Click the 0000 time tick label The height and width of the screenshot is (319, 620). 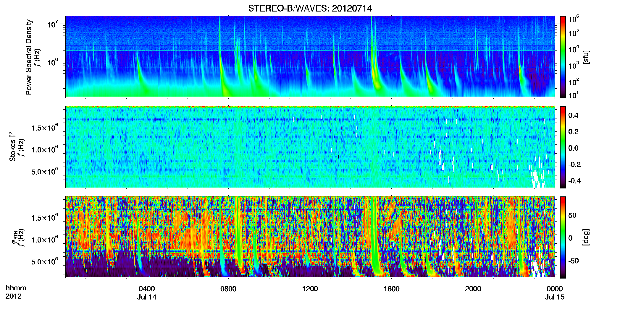point(555,289)
